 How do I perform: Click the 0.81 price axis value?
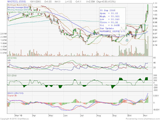pos(155,41)
